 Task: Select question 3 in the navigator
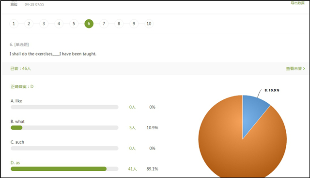pyautogui.click(x=44, y=24)
